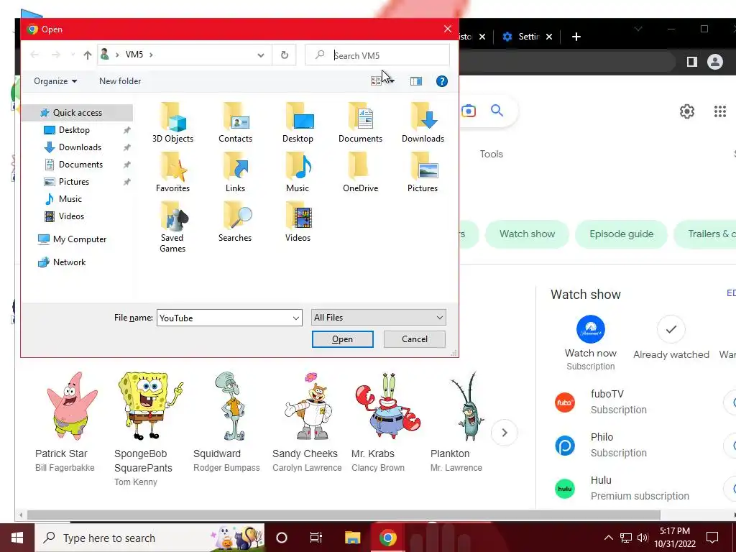Open Windows Start menu
Viewport: 736px width, 552px height.
click(x=17, y=538)
